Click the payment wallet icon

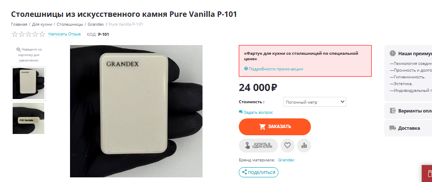[x=393, y=111]
